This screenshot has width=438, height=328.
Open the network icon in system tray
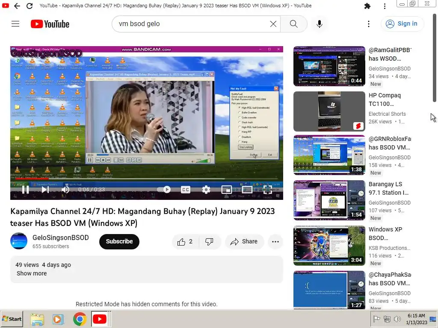[387, 319]
